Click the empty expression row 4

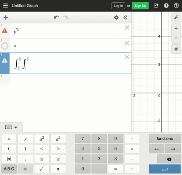[66, 81]
